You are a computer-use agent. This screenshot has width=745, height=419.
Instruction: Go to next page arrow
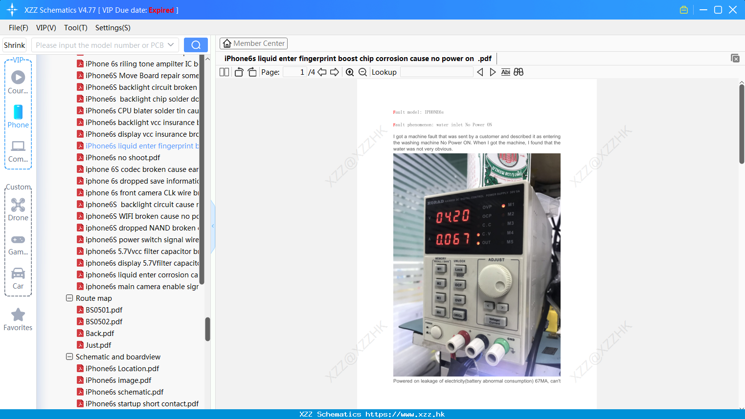(x=335, y=72)
